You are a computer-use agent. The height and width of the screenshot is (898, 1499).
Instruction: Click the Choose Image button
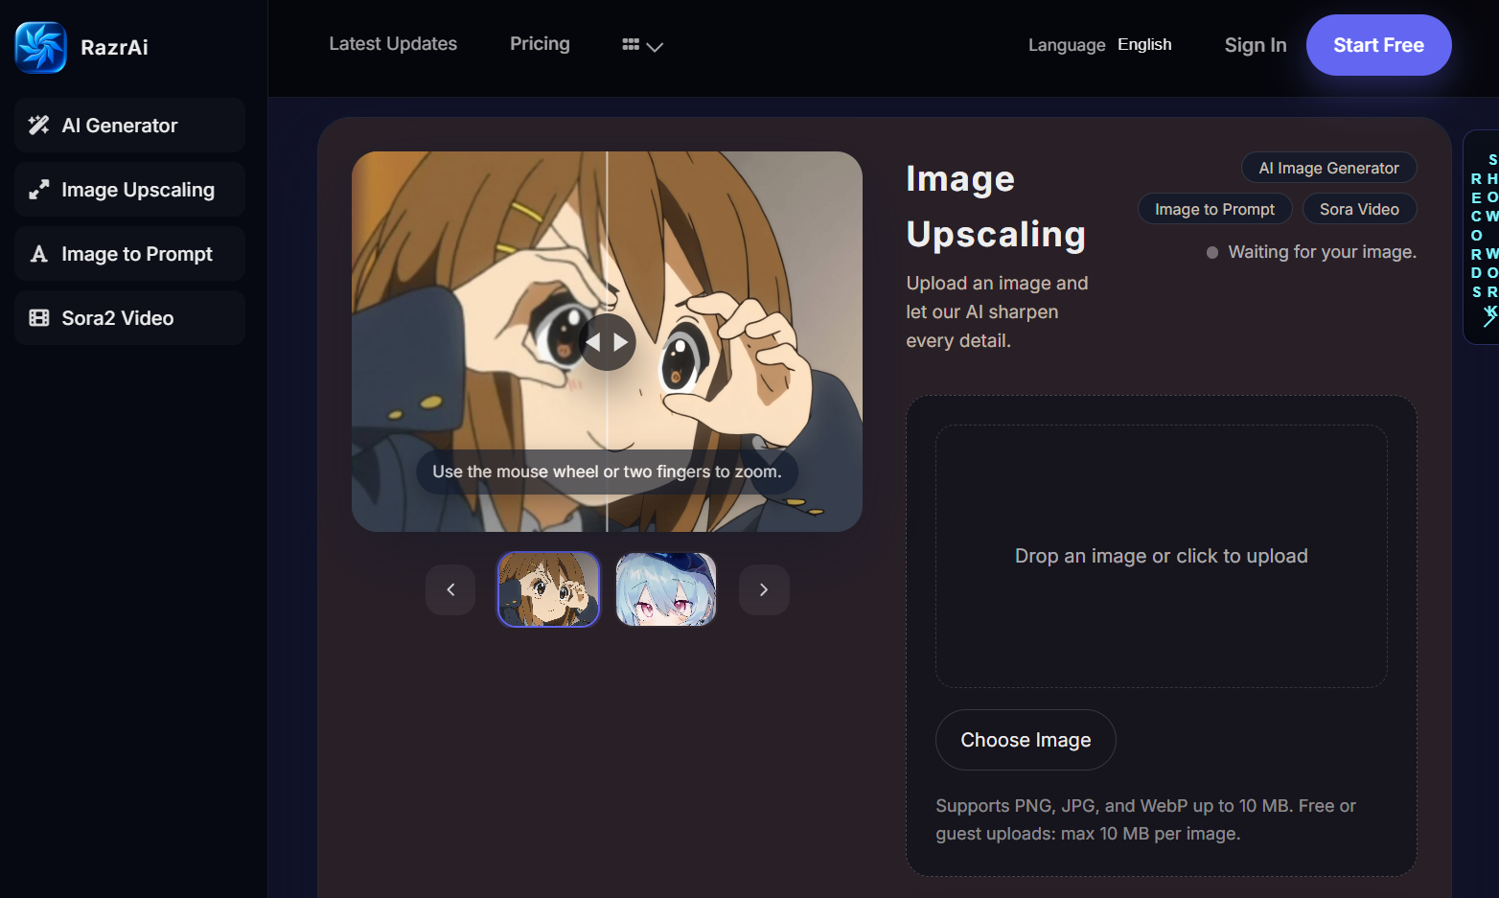(x=1025, y=739)
